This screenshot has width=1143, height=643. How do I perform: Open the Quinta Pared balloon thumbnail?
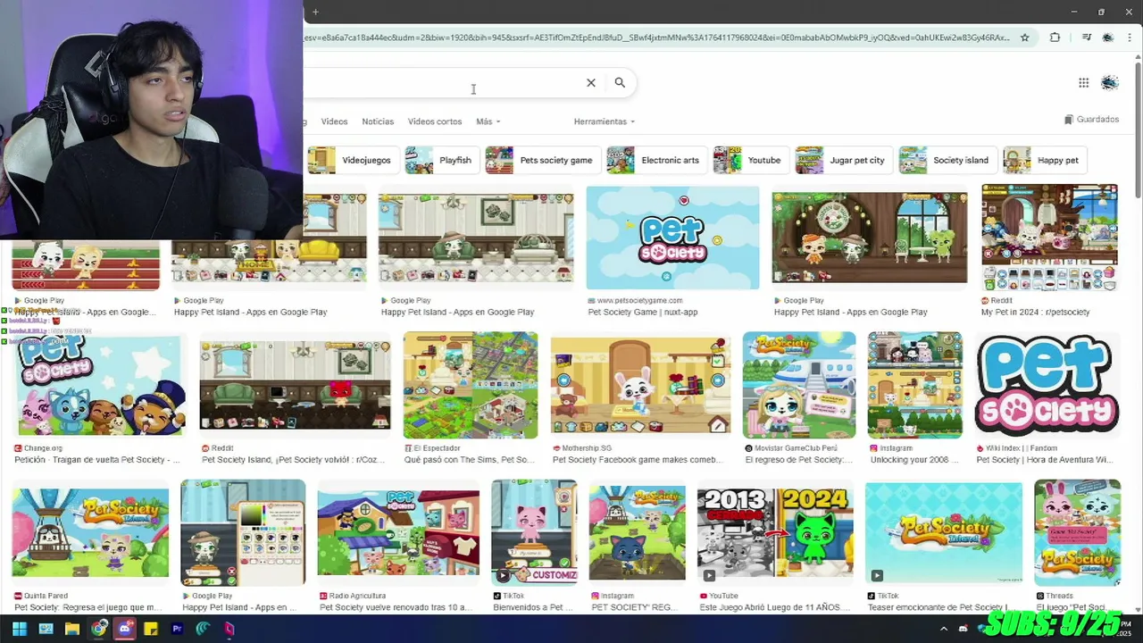click(x=90, y=532)
